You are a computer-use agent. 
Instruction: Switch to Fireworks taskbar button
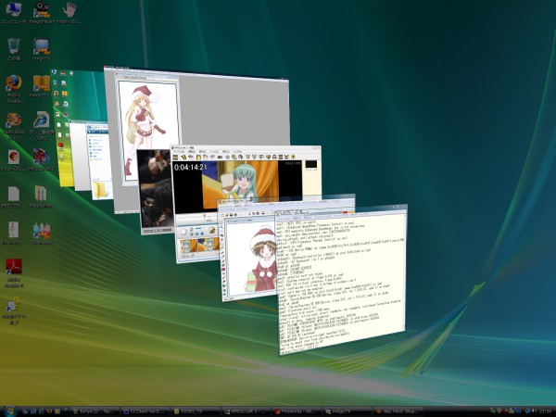pyautogui.click(x=297, y=411)
